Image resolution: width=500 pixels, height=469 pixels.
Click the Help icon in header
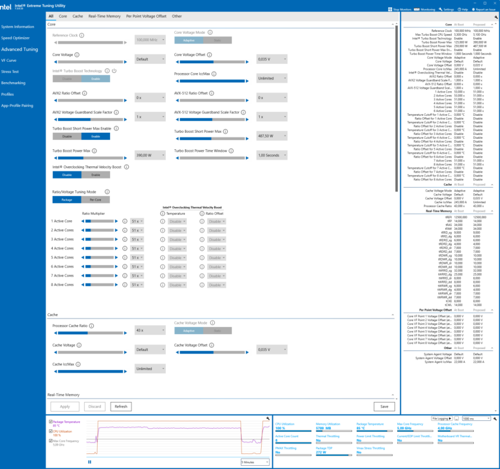point(459,10)
